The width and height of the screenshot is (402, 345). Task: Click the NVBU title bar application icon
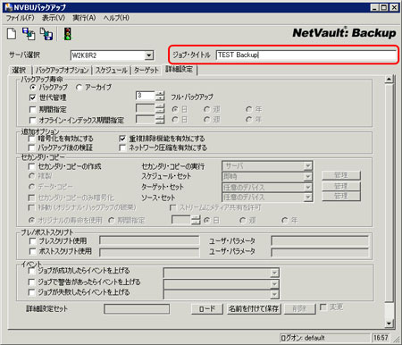click(x=8, y=7)
